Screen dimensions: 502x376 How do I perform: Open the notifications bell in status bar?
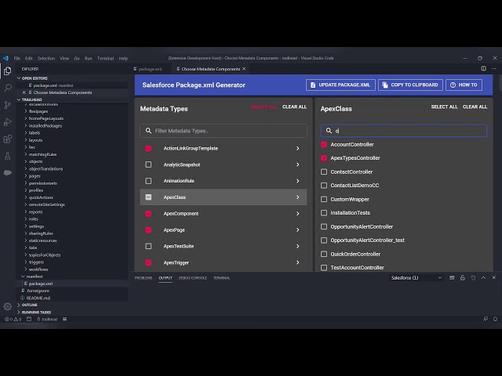coord(495,319)
